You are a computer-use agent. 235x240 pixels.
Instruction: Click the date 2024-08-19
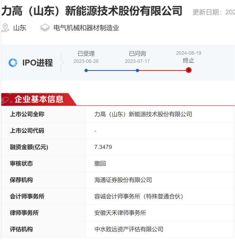(188, 53)
